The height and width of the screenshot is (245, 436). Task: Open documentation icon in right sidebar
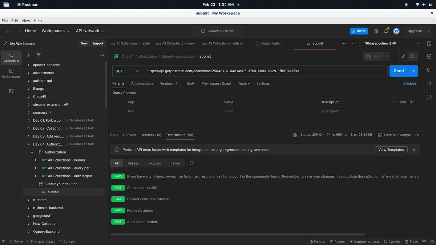pyautogui.click(x=429, y=56)
